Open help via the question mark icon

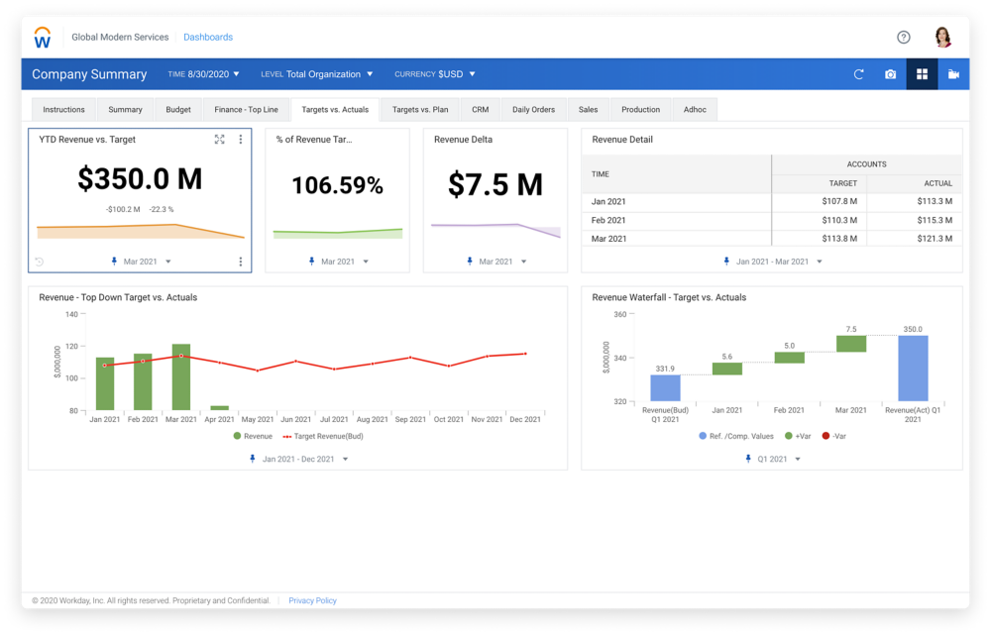(x=903, y=37)
